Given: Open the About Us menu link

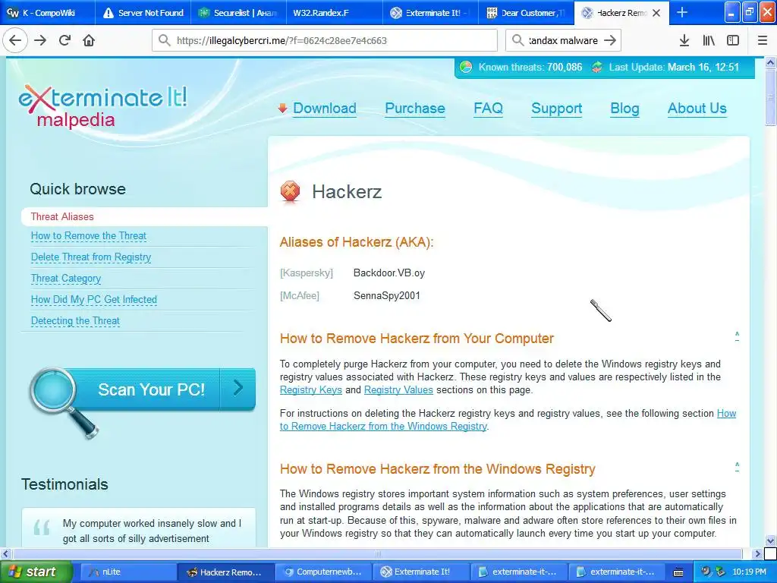Looking at the screenshot, I should [697, 108].
